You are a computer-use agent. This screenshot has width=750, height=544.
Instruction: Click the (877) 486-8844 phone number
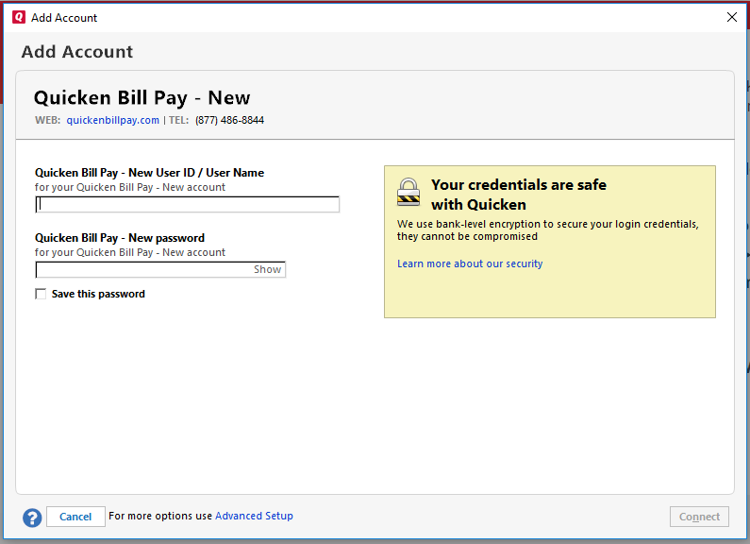229,120
